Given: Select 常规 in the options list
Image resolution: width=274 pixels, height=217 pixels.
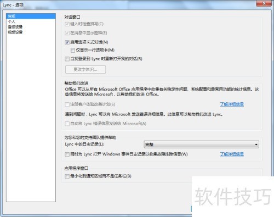Looking at the screenshot, I should point(31,16).
